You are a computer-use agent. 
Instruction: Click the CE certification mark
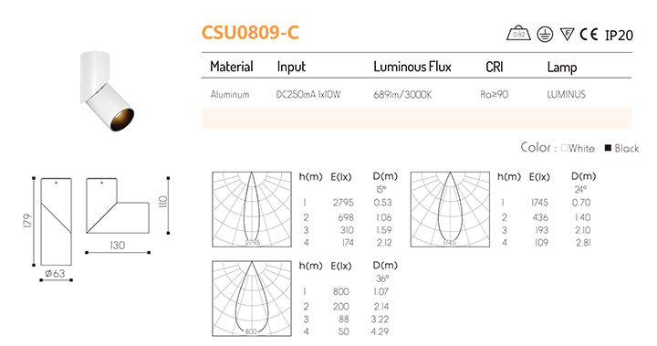coord(589,34)
